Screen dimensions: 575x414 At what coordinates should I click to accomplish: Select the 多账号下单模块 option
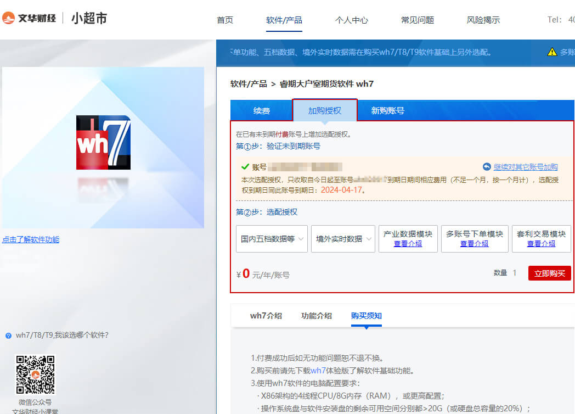point(475,238)
